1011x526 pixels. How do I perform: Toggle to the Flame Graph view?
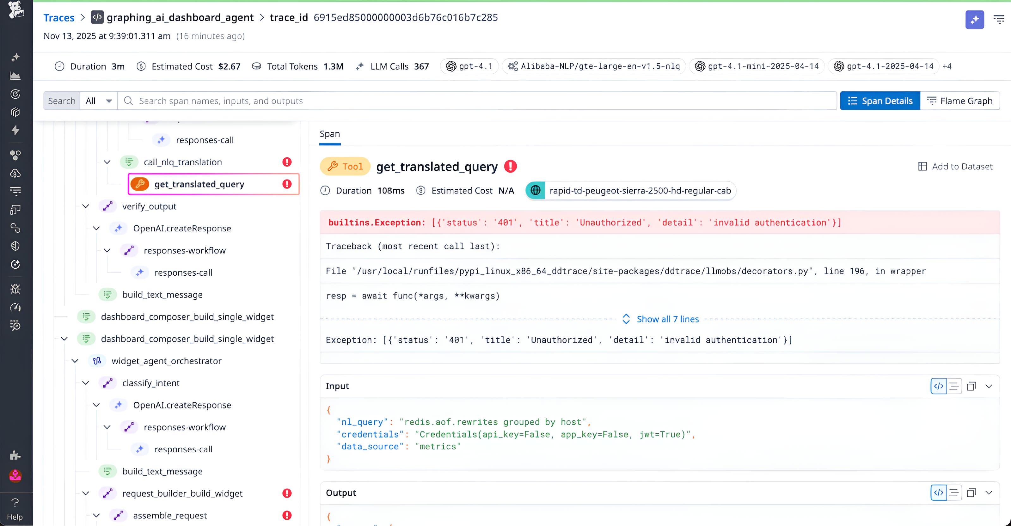pos(960,101)
